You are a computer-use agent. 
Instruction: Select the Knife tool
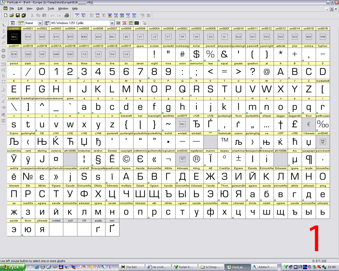pyautogui.click(x=3, y=37)
